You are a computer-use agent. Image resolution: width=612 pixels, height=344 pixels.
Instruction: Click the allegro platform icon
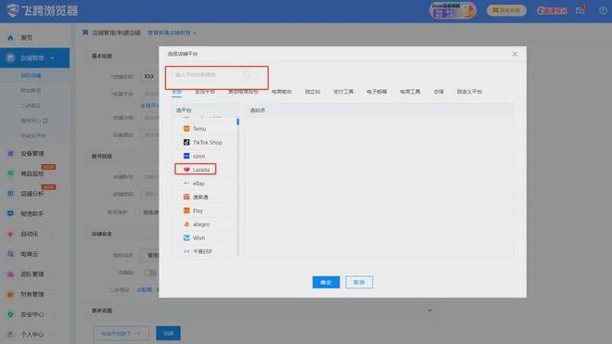pyautogui.click(x=186, y=224)
